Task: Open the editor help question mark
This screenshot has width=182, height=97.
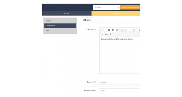Action: (110, 34)
